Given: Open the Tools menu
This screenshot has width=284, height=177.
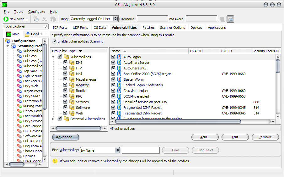Looking at the screenshot, I should pyautogui.click(x=19, y=12).
